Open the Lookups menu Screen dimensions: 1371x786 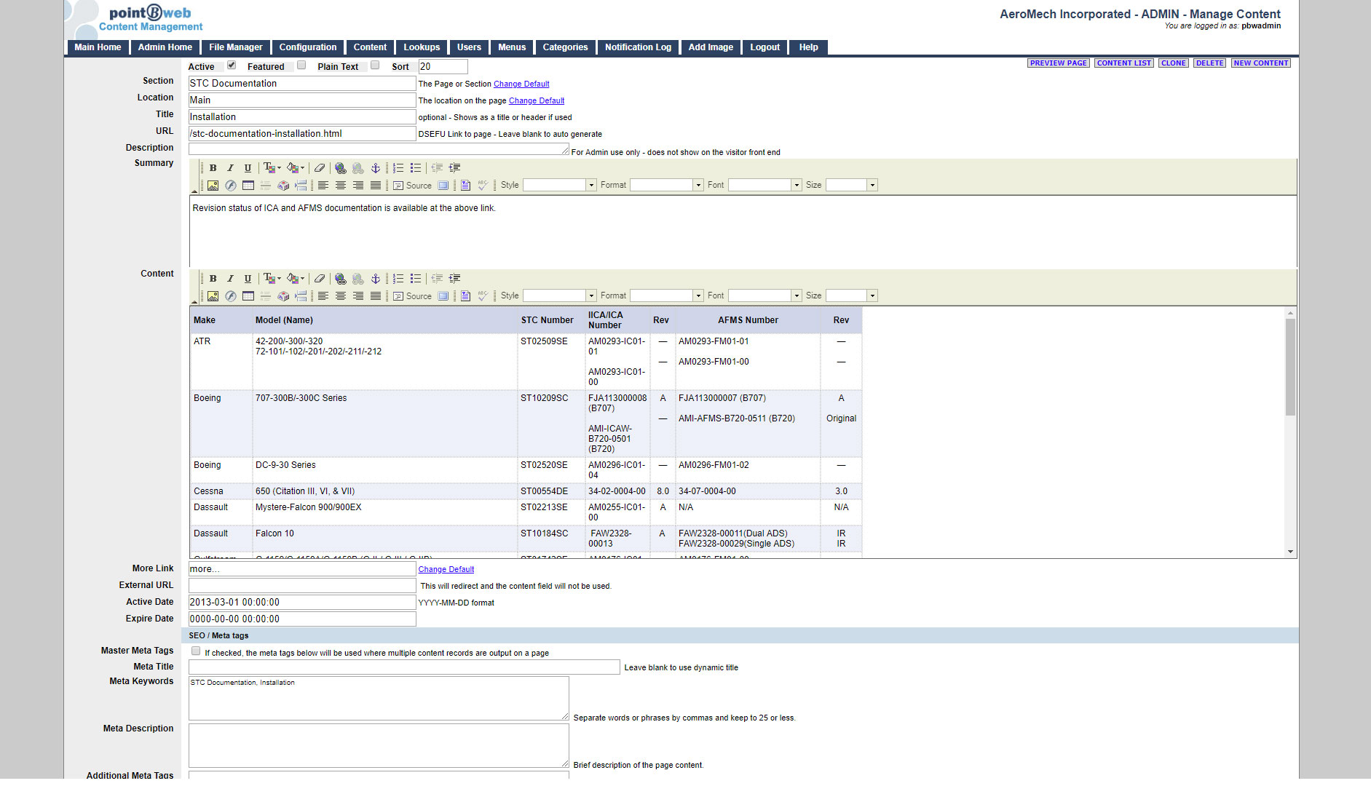pyautogui.click(x=422, y=47)
